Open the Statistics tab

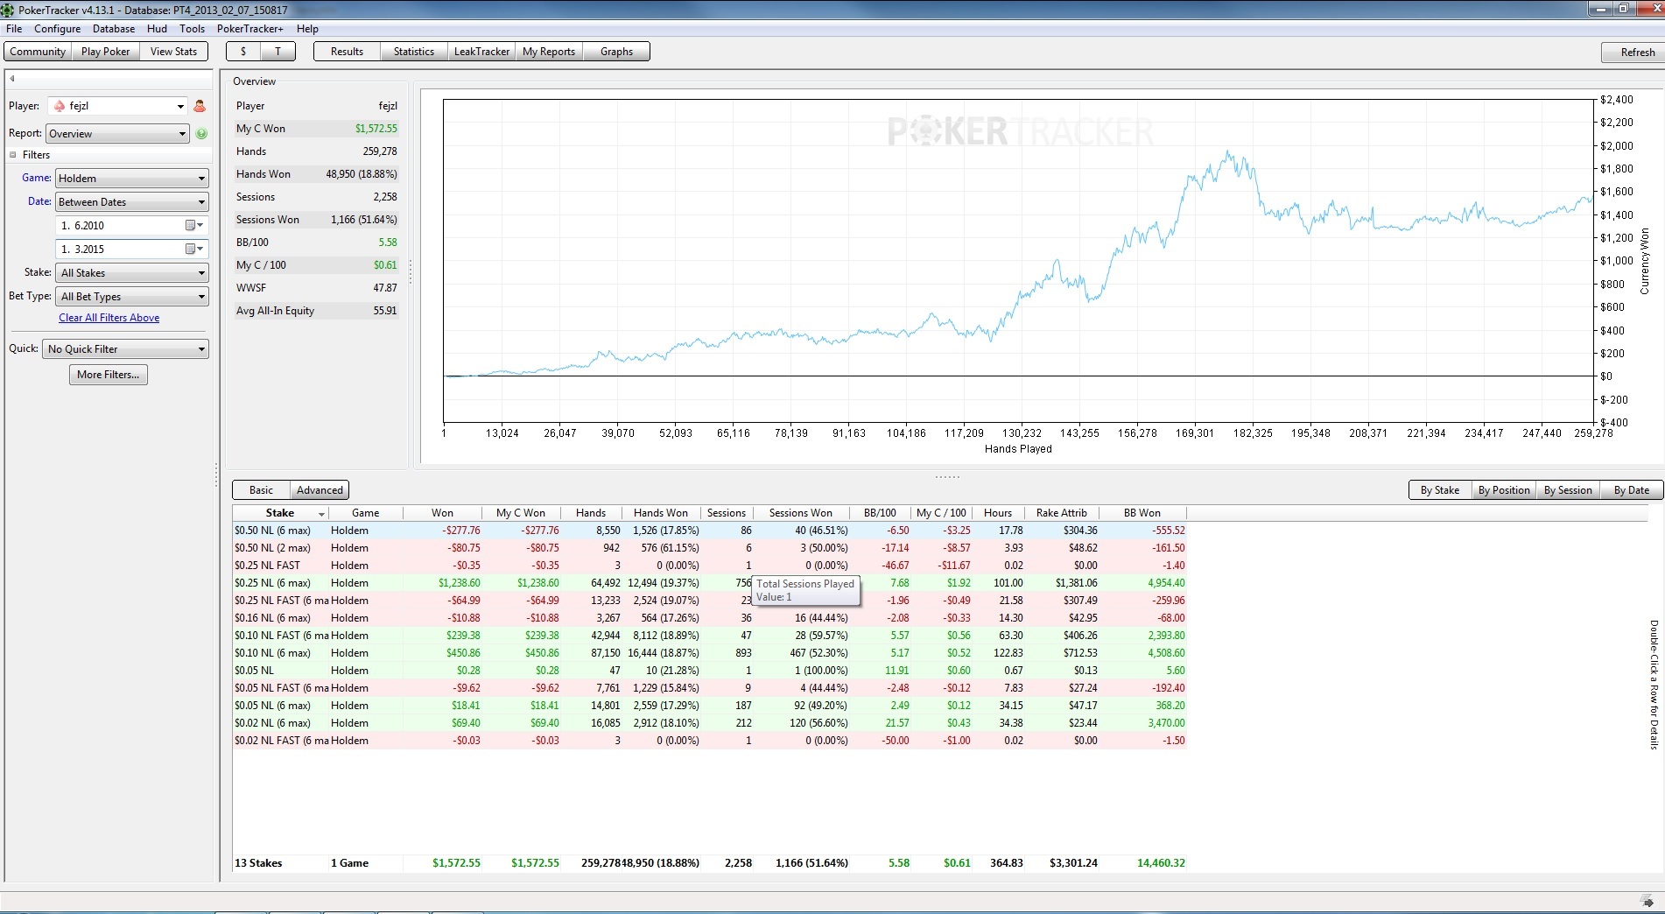click(x=414, y=52)
